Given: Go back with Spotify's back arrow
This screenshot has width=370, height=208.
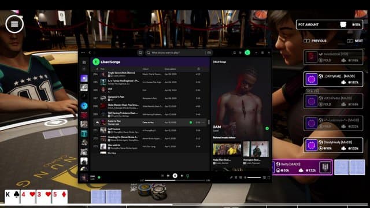Looking at the screenshot, I should [x=90, y=53].
